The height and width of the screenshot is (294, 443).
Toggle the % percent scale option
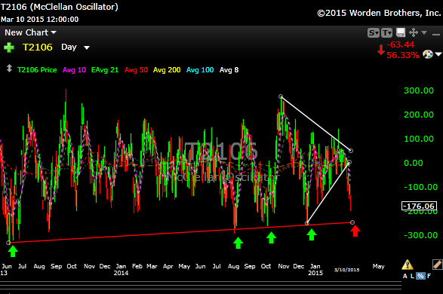coord(420,276)
